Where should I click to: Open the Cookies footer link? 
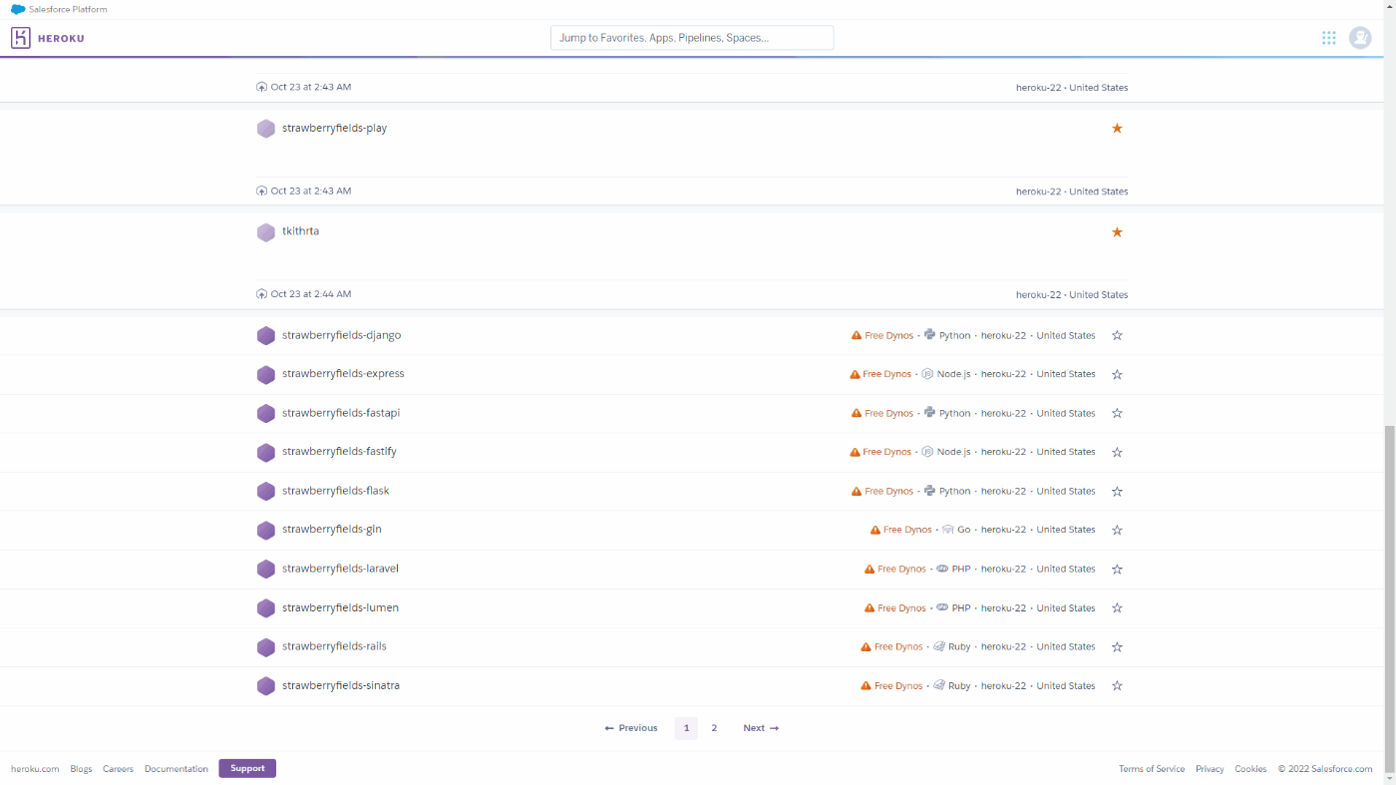coord(1250,769)
